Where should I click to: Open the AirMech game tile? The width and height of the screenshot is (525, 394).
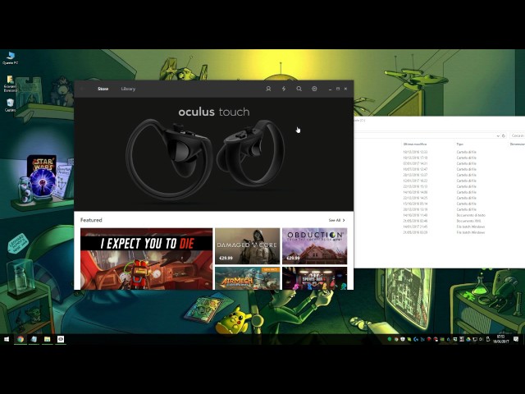coord(247,278)
